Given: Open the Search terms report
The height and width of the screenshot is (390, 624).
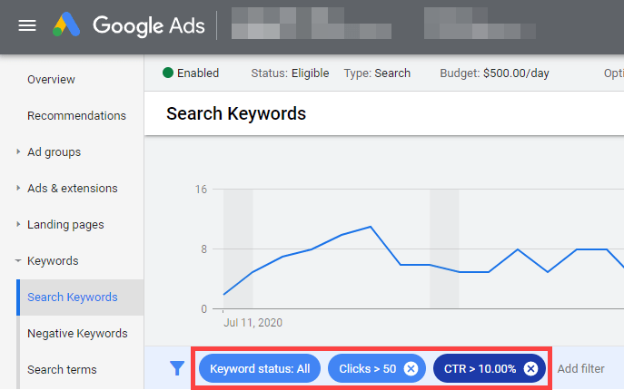Looking at the screenshot, I should (62, 370).
